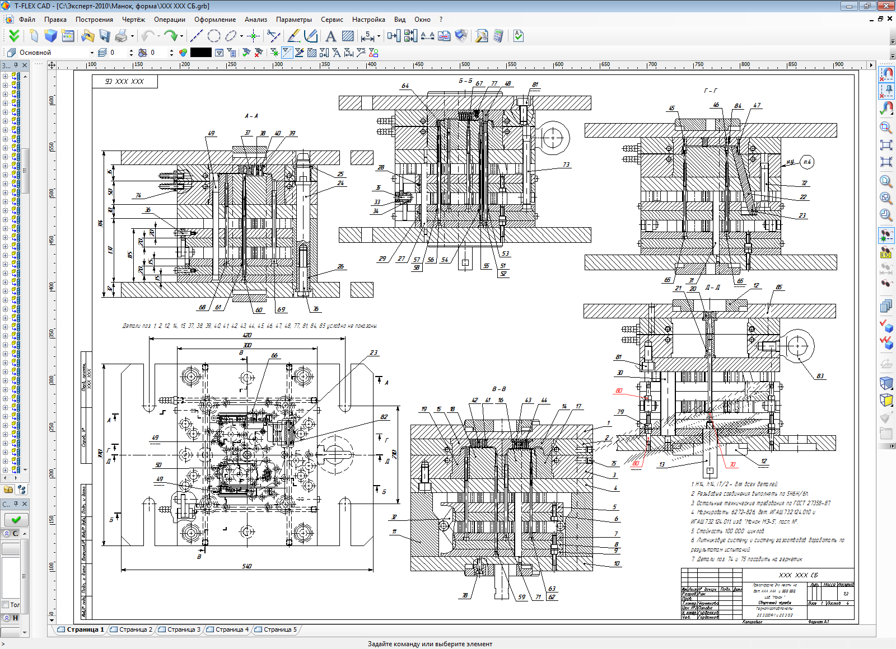Toggle hatch selector filter icon
The image size is (896, 649).
click(x=312, y=52)
